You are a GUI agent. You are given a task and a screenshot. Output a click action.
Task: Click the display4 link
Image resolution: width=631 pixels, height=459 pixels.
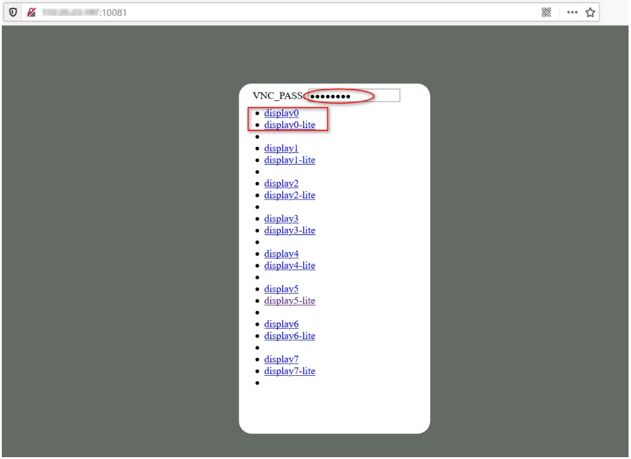pyautogui.click(x=281, y=253)
